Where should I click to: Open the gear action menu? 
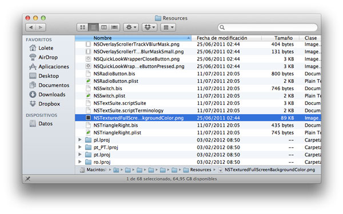[131, 27]
